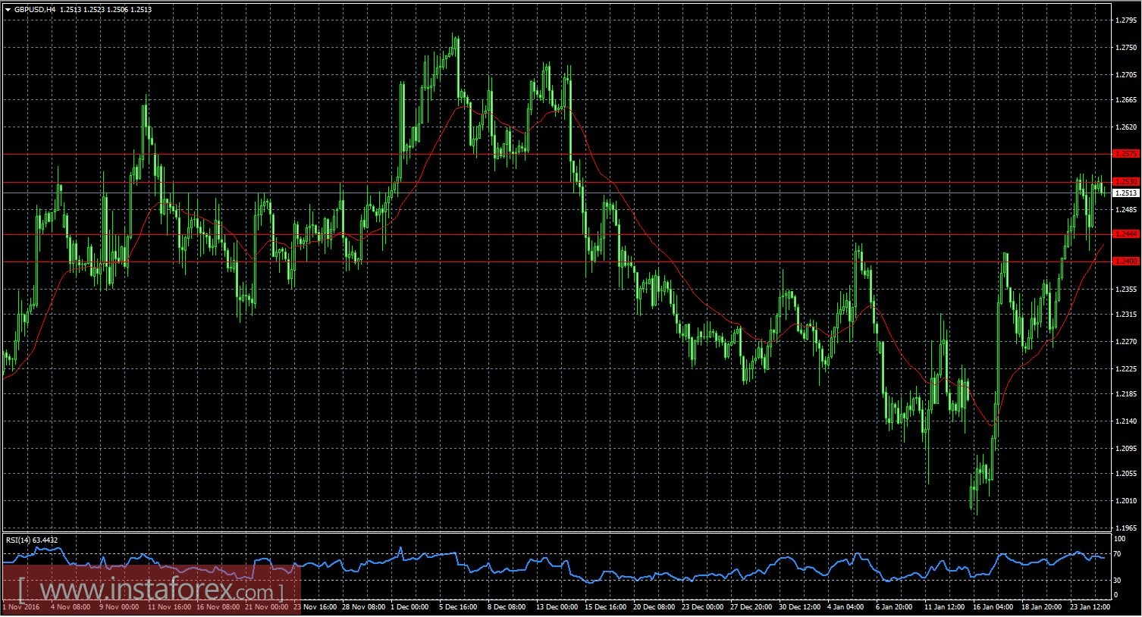Select the white 1.2513 current price marker
The image size is (1142, 617).
click(x=1126, y=193)
